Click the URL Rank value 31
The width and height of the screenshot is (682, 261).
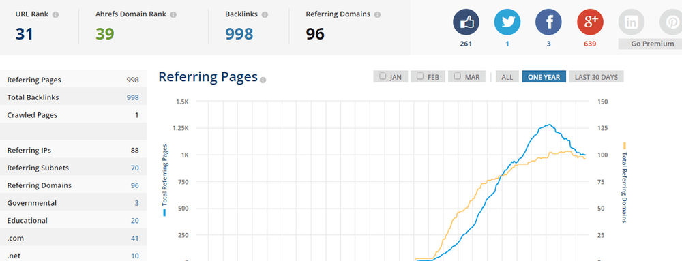pyautogui.click(x=25, y=33)
